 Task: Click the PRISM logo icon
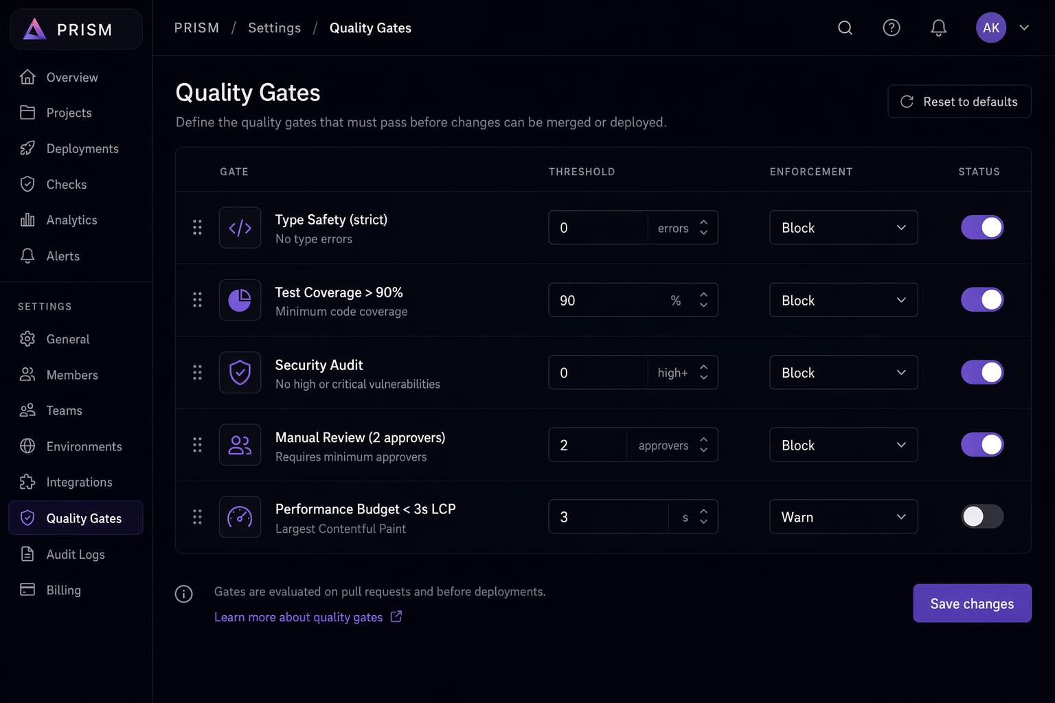pos(34,29)
